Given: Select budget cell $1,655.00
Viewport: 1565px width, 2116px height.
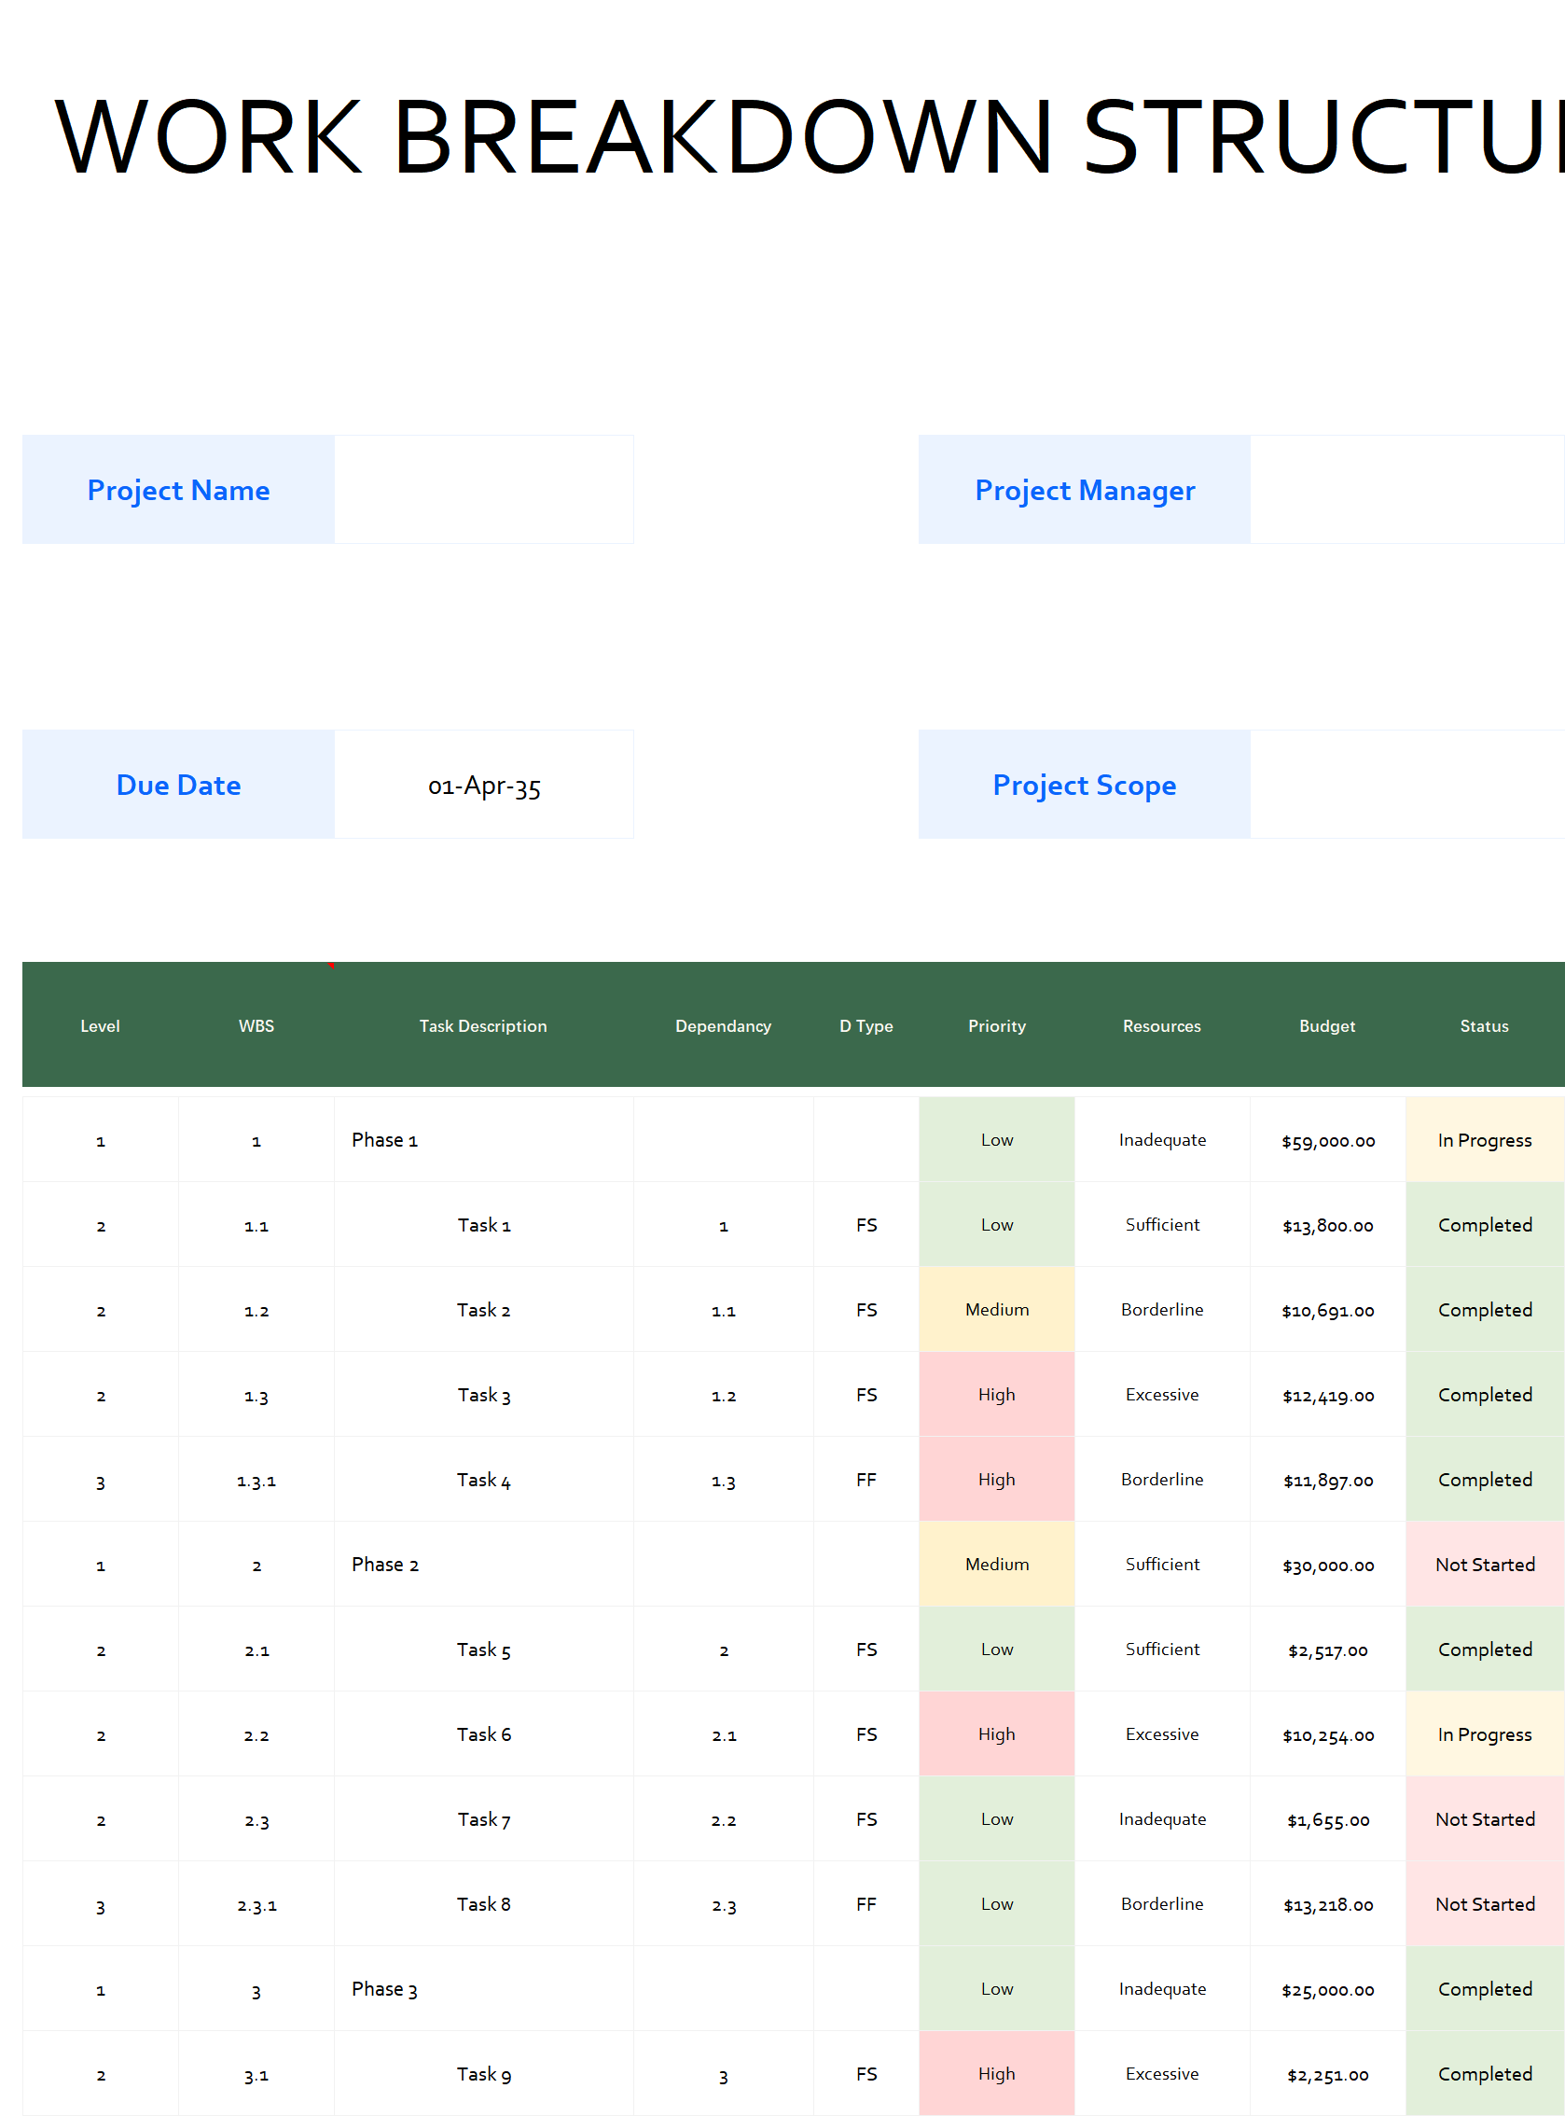Looking at the screenshot, I should [x=1328, y=1818].
